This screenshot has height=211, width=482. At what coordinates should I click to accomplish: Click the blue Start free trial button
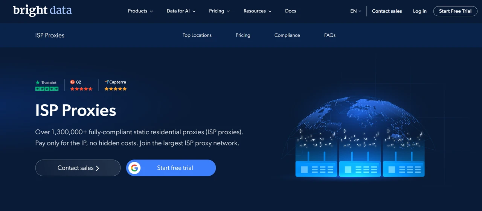(171, 168)
